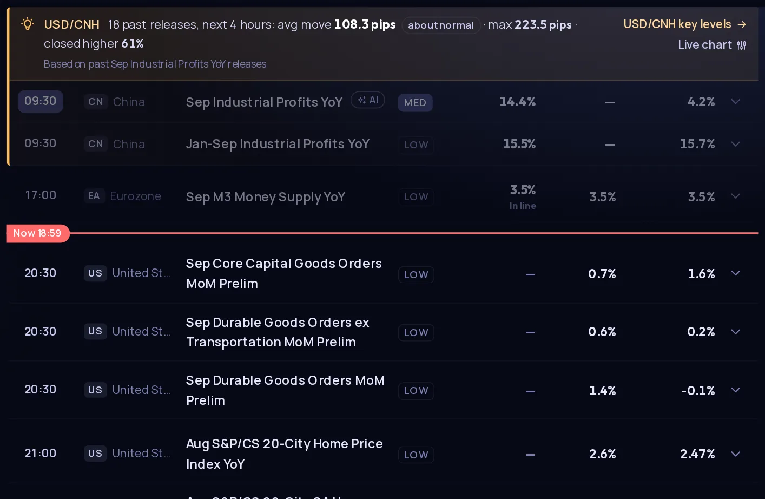
Task: Click the EA Eurozone country badge
Action: [x=94, y=196]
